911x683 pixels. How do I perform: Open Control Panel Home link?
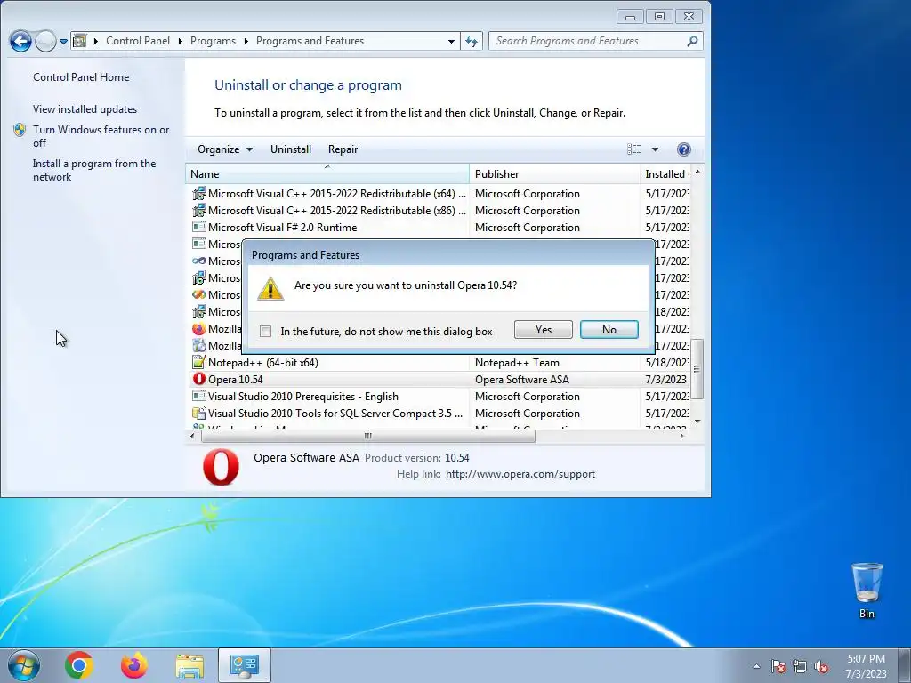(x=81, y=76)
